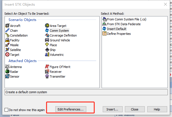Choose 'From STK Data Federate' text
This screenshot has height=117, width=172.
point(124,24)
